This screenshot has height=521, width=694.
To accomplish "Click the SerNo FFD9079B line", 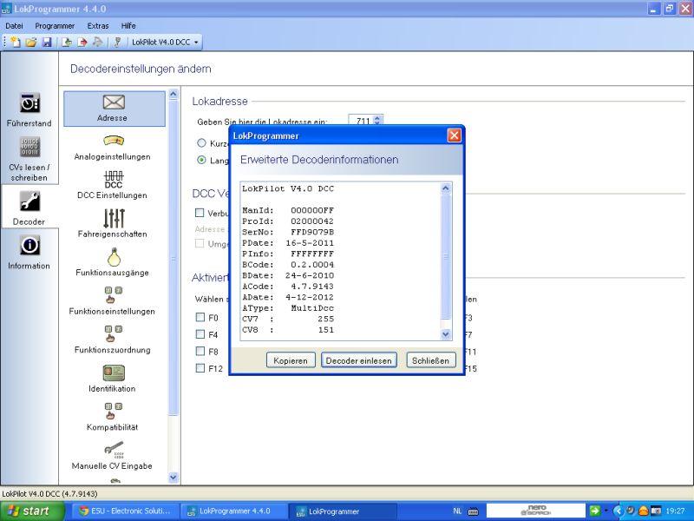I will [288, 232].
